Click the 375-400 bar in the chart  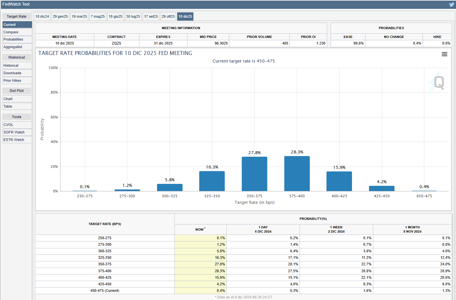(x=297, y=174)
